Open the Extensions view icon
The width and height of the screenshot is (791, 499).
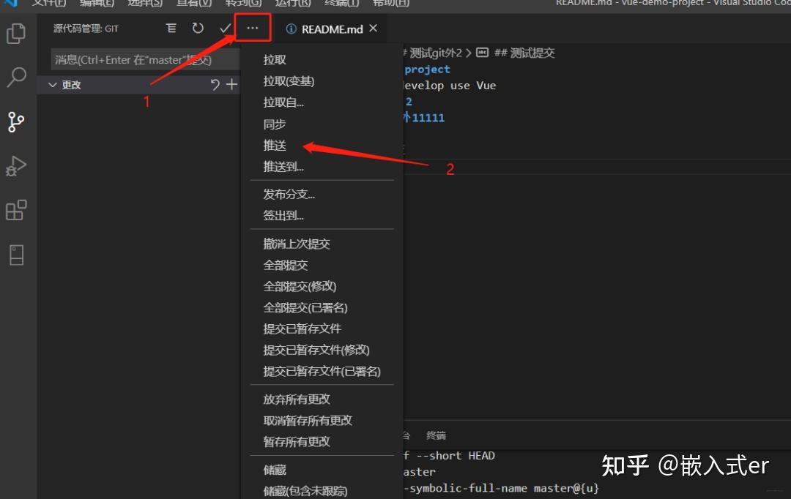[x=16, y=210]
